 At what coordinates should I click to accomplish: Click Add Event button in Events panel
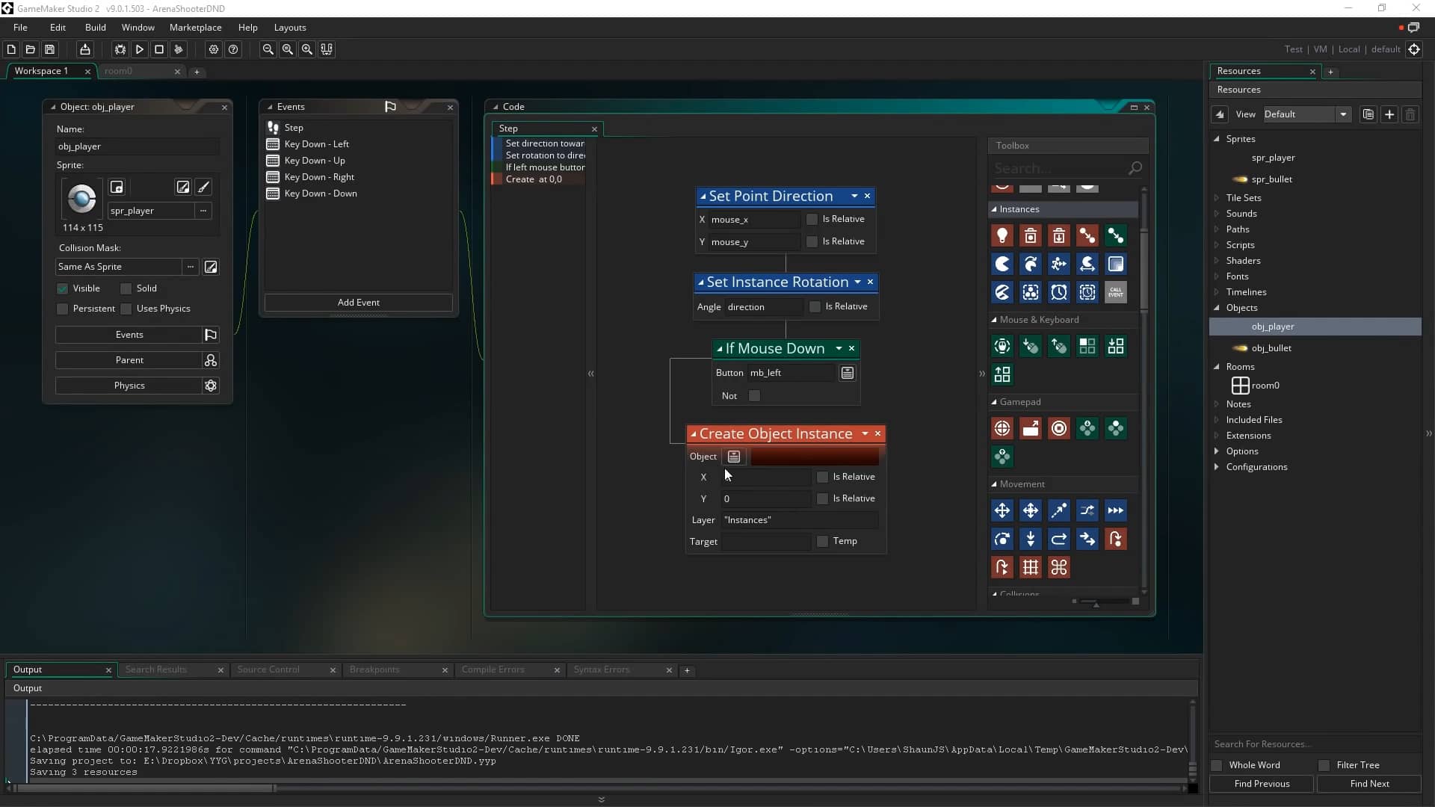click(358, 302)
